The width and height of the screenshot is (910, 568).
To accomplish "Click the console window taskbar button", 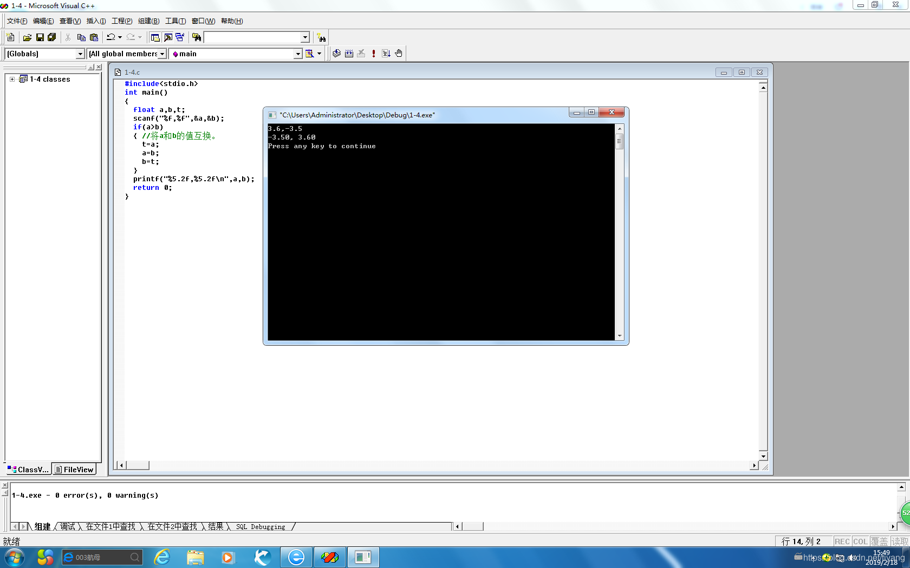I will (x=363, y=557).
